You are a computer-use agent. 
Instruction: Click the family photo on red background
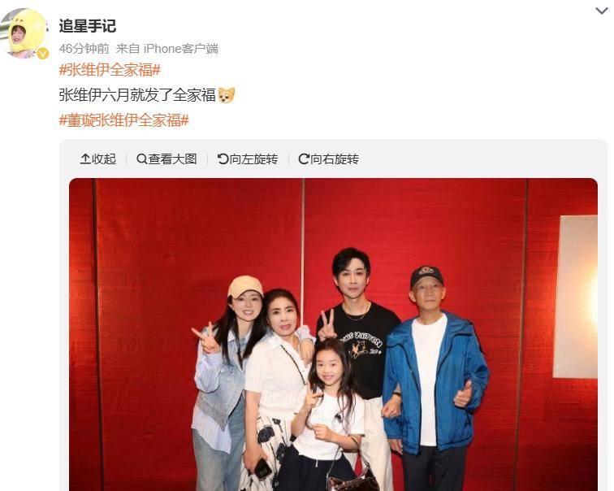(x=333, y=335)
